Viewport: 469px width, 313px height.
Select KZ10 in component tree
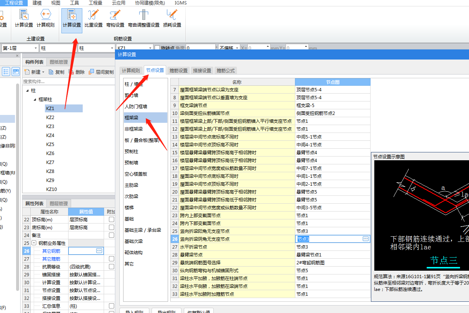pyautogui.click(x=52, y=189)
